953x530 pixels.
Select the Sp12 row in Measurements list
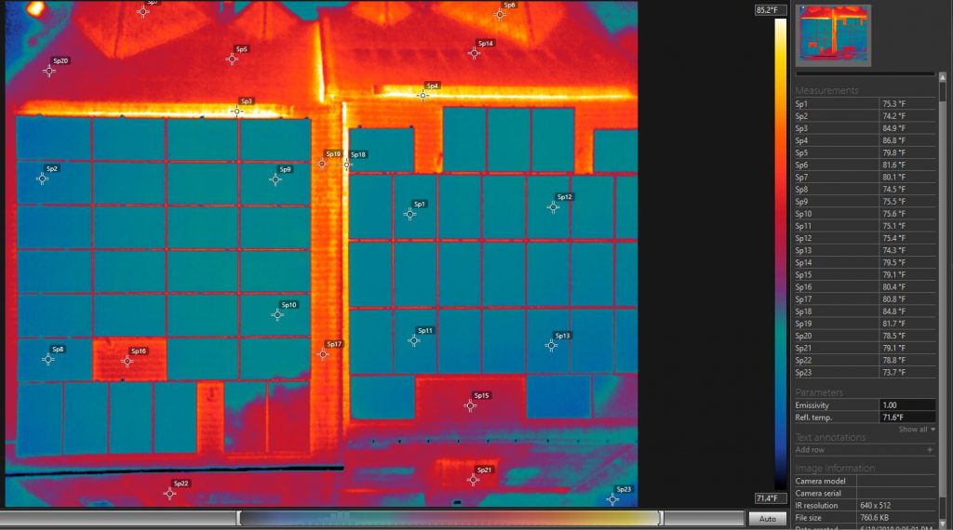(865, 238)
